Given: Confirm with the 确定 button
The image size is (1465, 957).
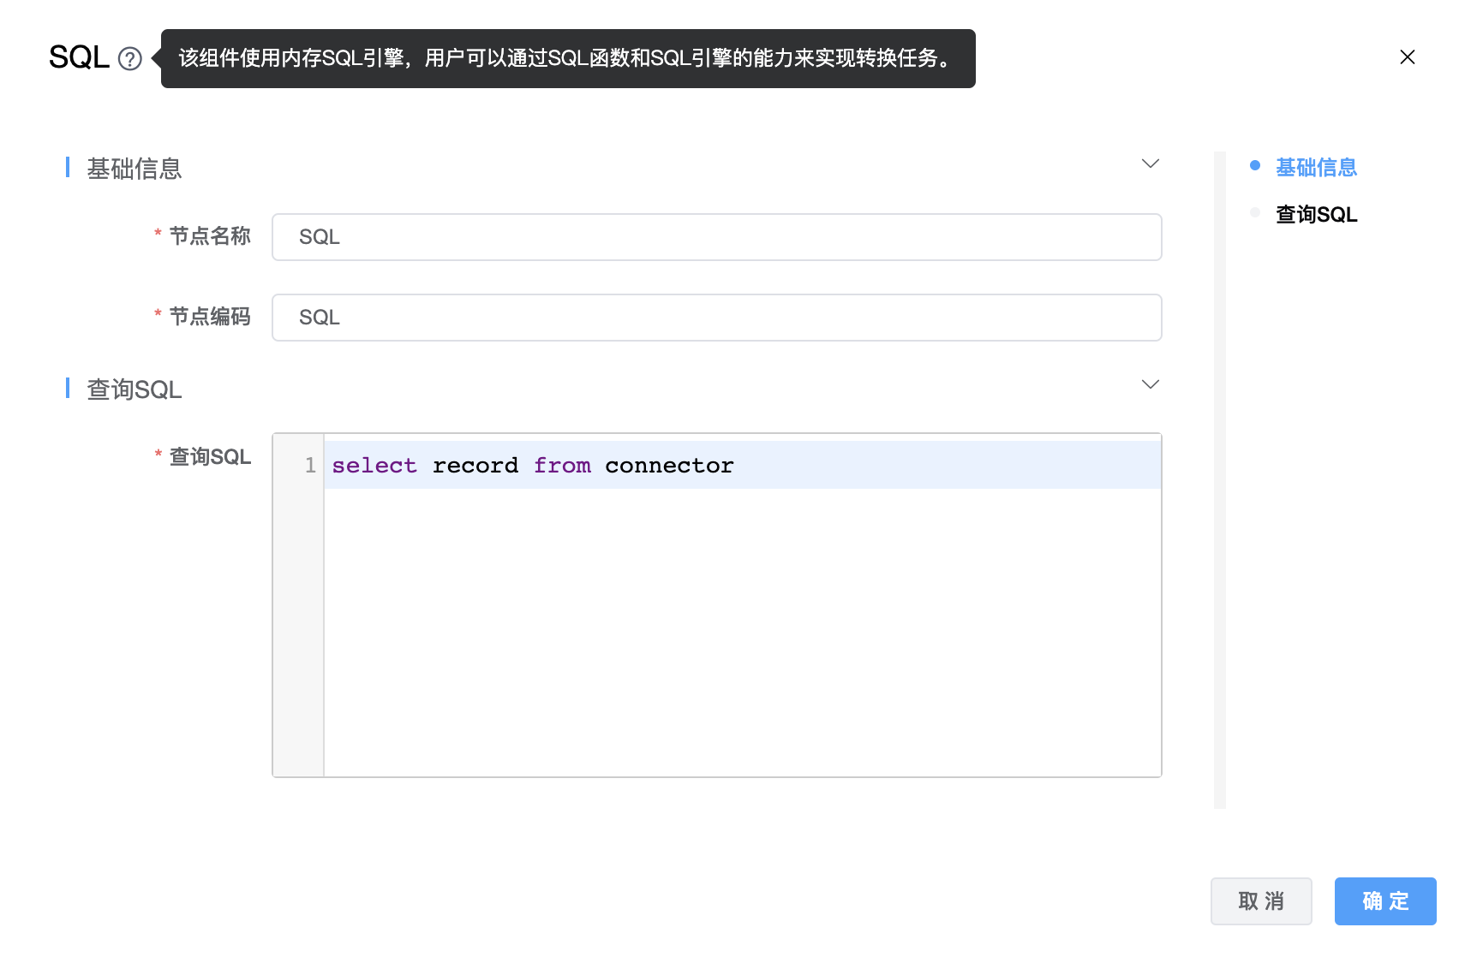Looking at the screenshot, I should (1384, 901).
